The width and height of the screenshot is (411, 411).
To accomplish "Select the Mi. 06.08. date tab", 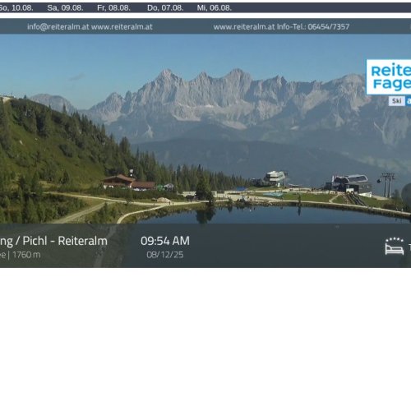I will pyautogui.click(x=215, y=8).
